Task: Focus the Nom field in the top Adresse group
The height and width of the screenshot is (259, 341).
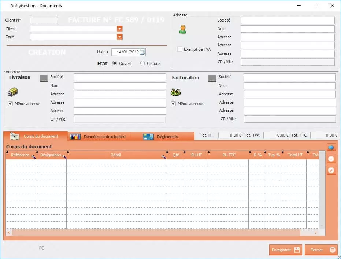Action: click(x=288, y=29)
